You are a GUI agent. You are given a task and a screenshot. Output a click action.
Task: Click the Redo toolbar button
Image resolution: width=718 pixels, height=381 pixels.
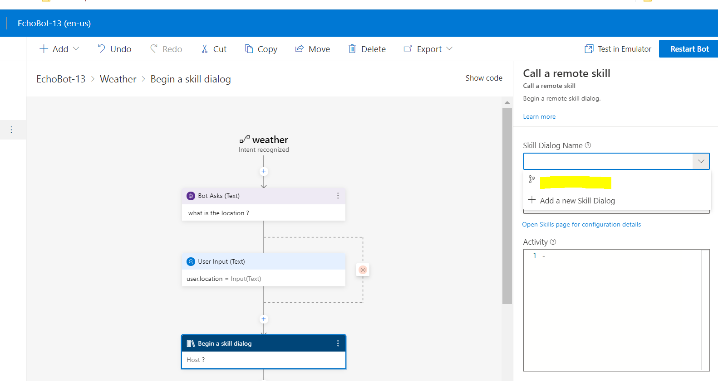click(166, 49)
